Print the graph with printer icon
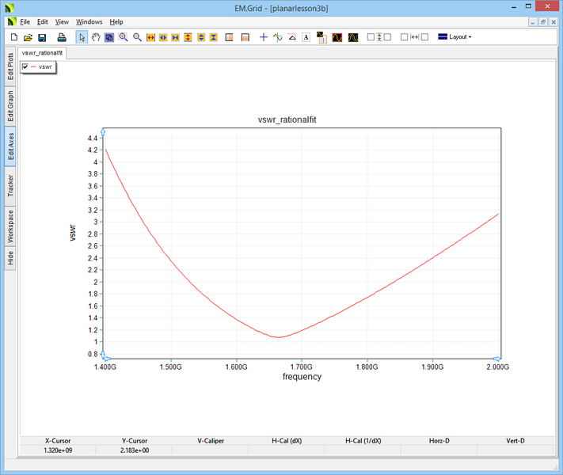 coord(62,37)
